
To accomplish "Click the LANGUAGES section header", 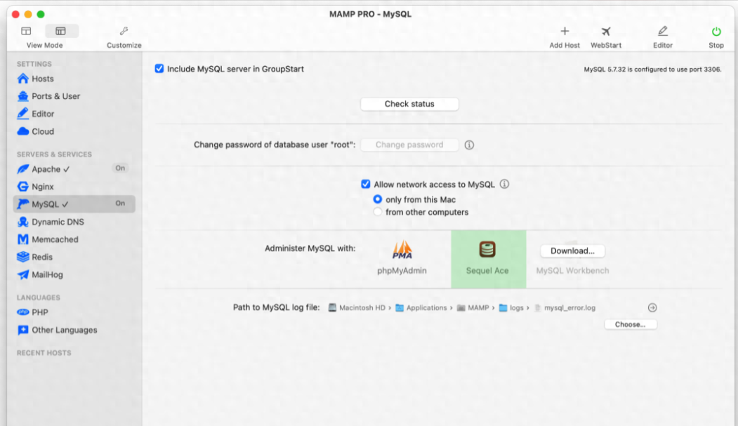I will click(x=39, y=298).
